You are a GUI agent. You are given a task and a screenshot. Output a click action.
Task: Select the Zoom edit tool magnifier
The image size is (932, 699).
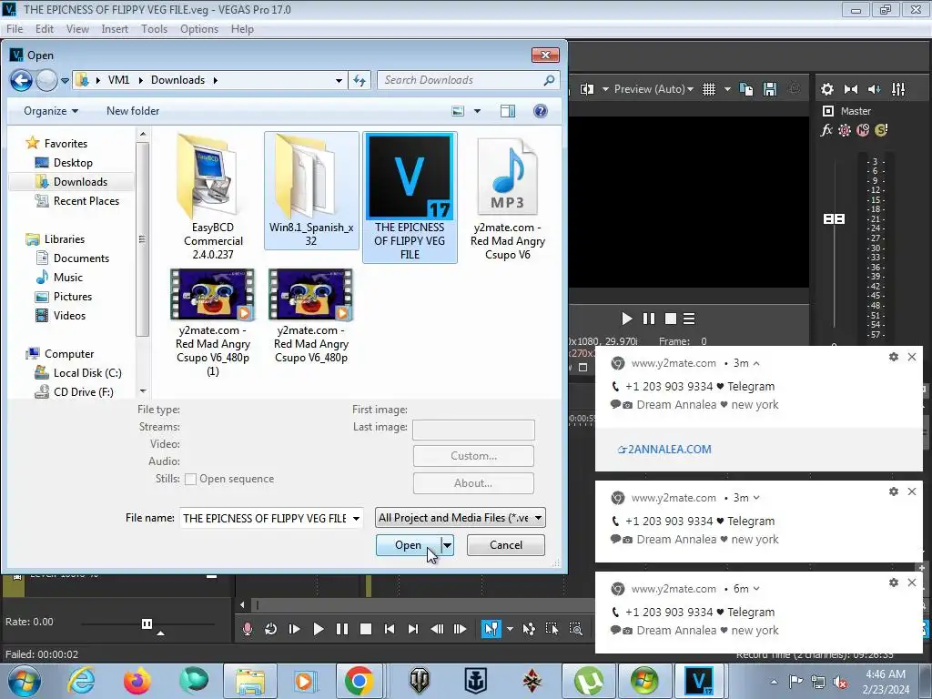coord(575,629)
